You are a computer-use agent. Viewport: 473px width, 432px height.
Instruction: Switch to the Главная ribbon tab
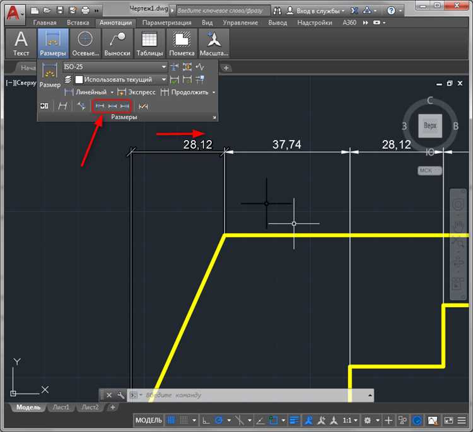coord(45,23)
